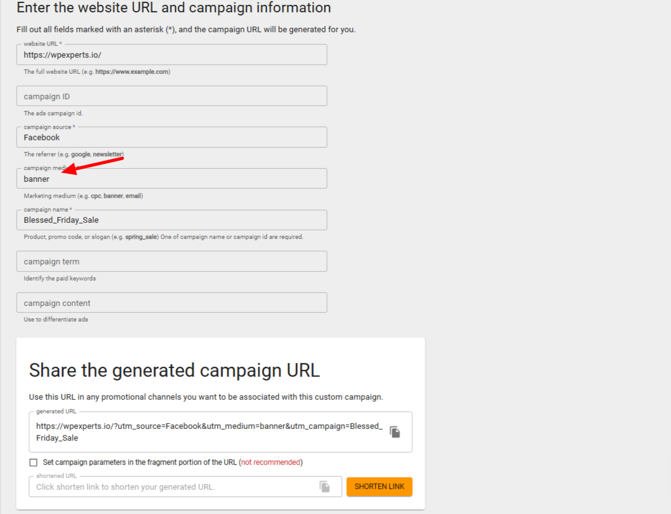671x514 pixels.
Task: Select the campaign name field with Blessed_Friday_Sale
Action: [x=171, y=220]
